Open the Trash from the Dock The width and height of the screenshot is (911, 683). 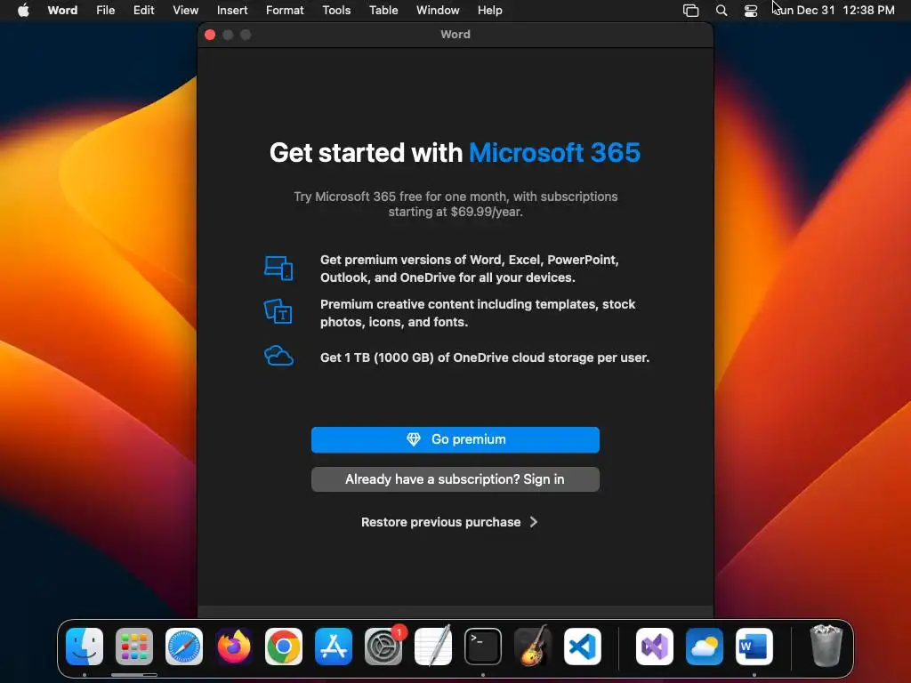(x=826, y=646)
